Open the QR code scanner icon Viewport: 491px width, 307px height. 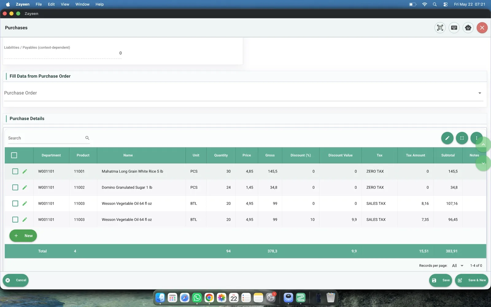pyautogui.click(x=440, y=28)
